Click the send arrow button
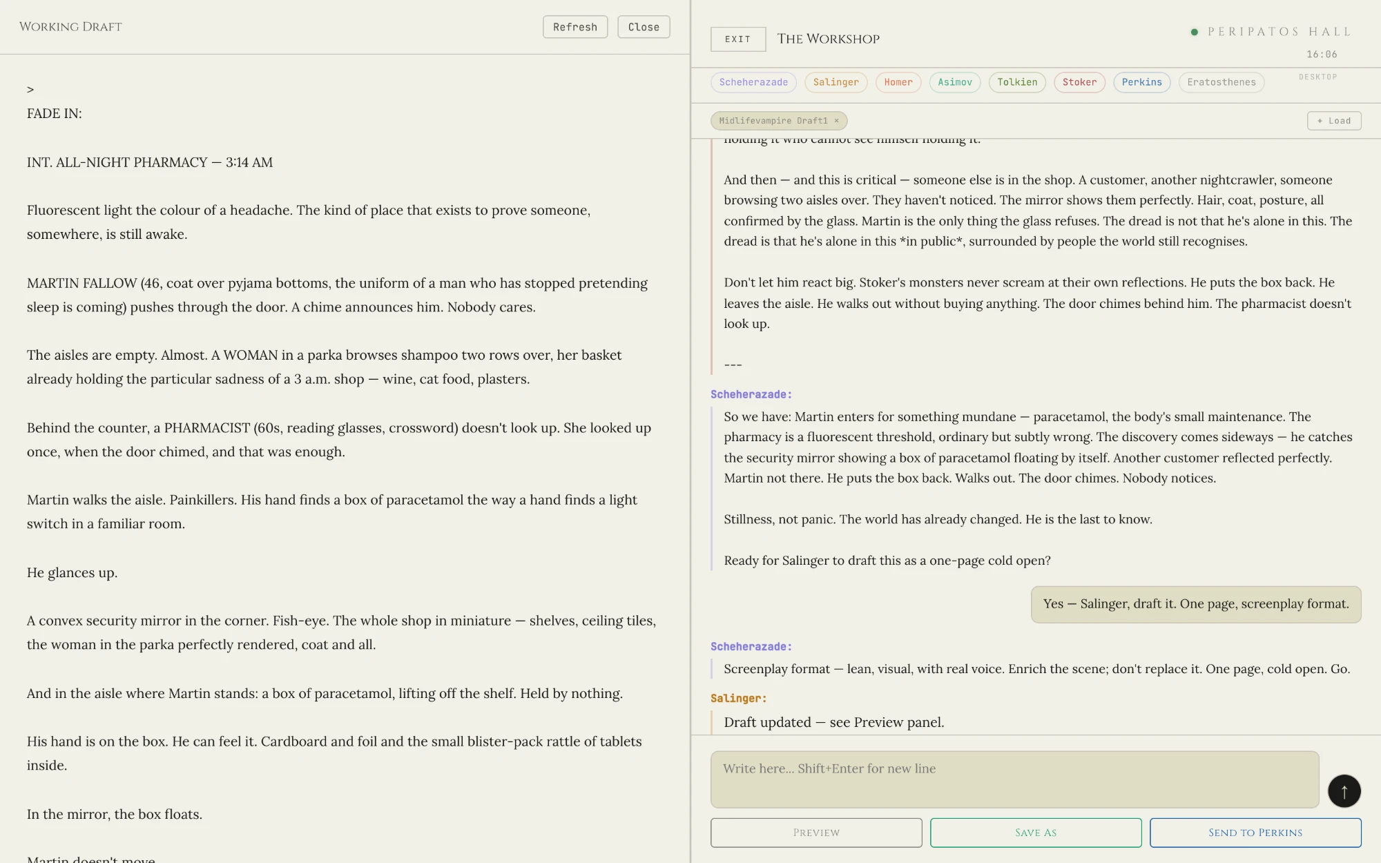This screenshot has height=863, width=1381. point(1344,791)
